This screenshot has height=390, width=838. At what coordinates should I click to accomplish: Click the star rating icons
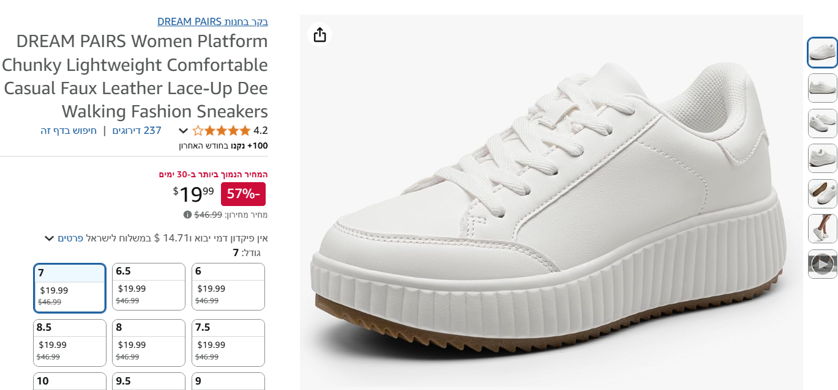222,130
